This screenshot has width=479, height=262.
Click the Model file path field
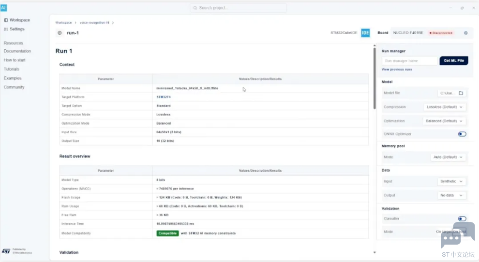tap(451, 93)
